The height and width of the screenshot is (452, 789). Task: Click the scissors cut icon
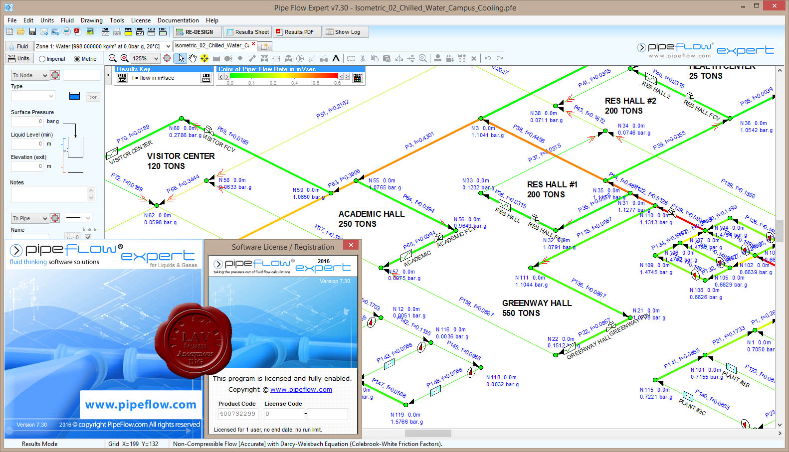(x=363, y=58)
